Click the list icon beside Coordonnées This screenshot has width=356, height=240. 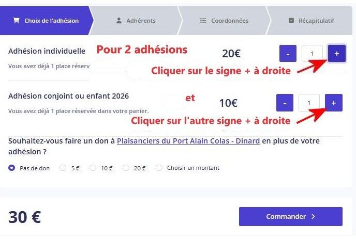[x=203, y=21]
